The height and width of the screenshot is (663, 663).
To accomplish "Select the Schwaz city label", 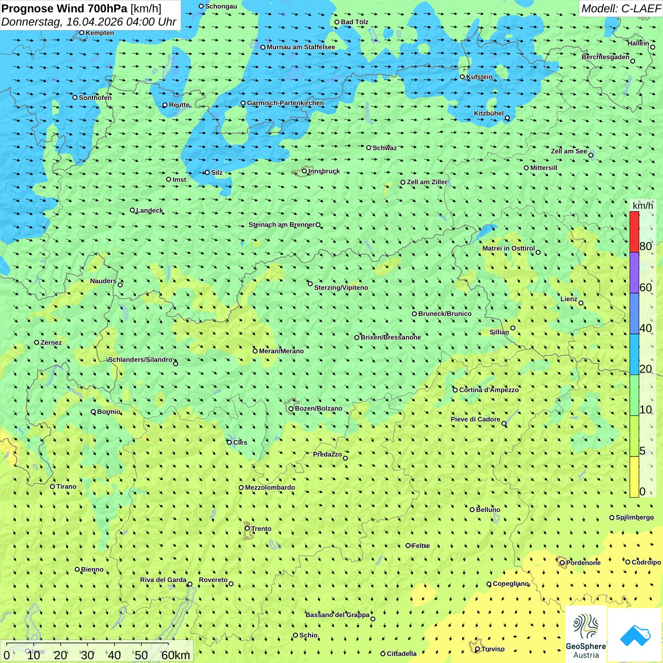I will pos(385,148).
